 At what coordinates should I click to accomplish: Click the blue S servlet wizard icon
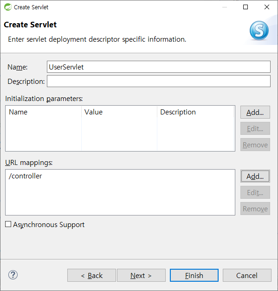point(259,31)
